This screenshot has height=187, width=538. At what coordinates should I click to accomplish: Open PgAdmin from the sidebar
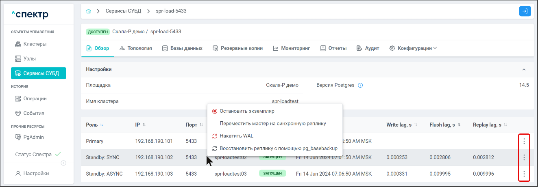click(33, 137)
